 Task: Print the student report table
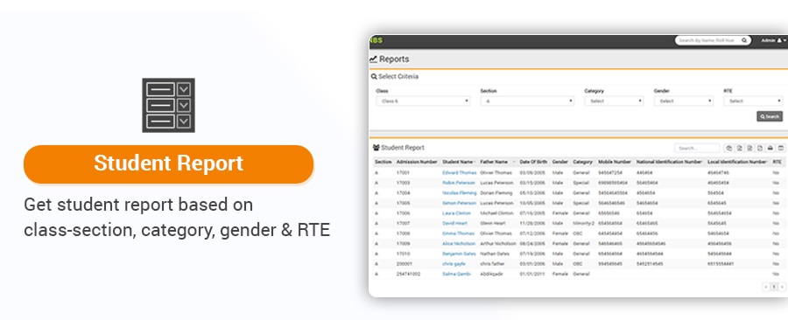[770, 148]
